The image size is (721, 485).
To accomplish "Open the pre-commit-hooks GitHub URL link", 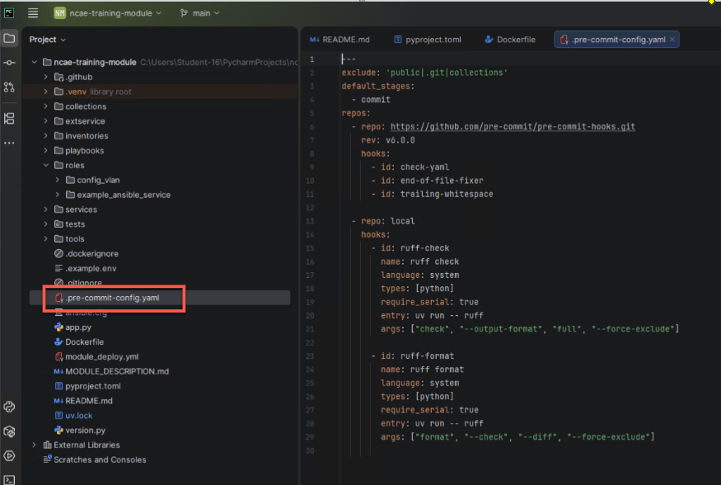I will click(513, 126).
